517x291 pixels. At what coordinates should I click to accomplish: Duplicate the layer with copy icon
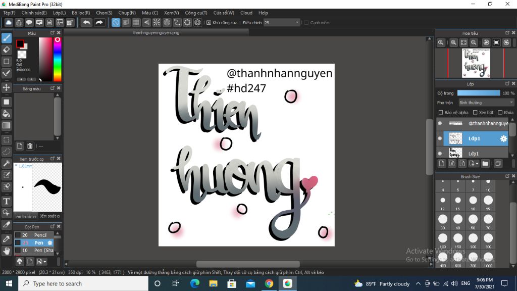498,163
